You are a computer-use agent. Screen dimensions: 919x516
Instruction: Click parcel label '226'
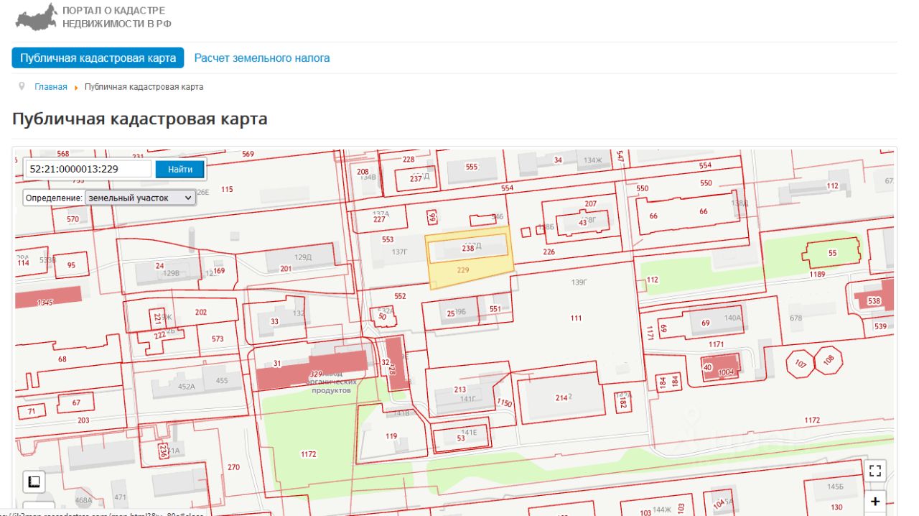point(549,252)
